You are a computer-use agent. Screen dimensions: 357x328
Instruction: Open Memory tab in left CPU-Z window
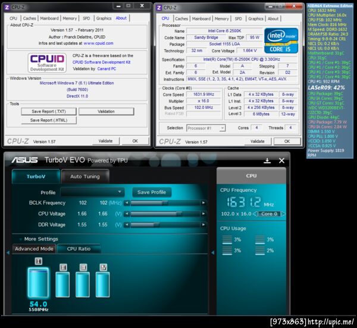pyautogui.click(x=70, y=18)
